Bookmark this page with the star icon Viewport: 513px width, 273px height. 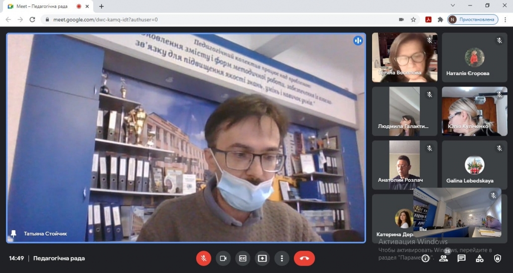coord(413,19)
